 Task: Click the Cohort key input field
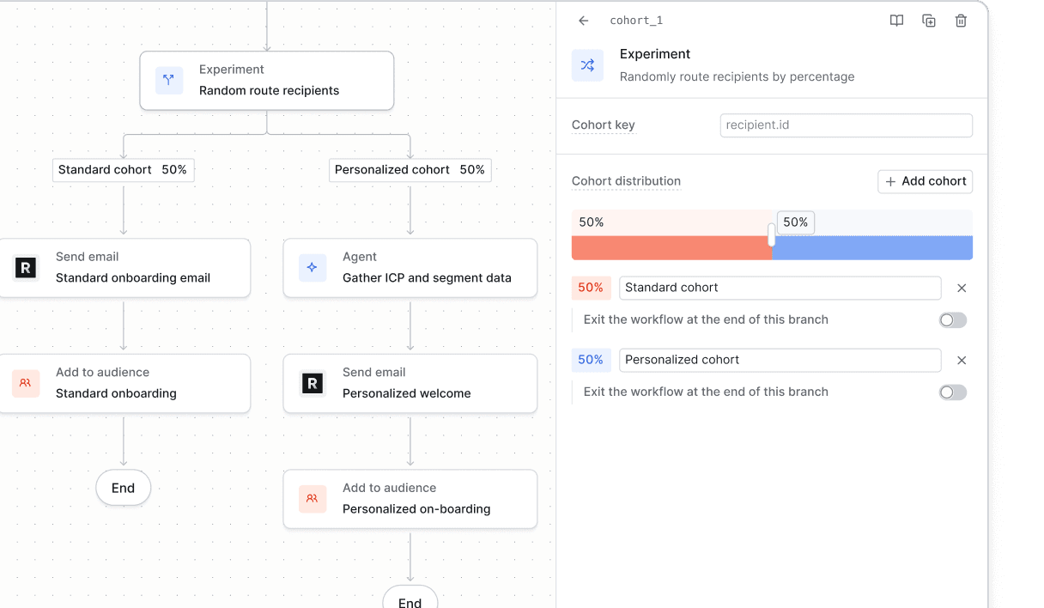(x=846, y=125)
